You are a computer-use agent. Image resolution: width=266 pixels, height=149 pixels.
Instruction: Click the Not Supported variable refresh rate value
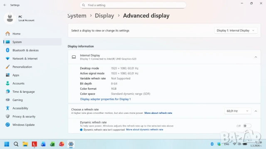(121, 78)
